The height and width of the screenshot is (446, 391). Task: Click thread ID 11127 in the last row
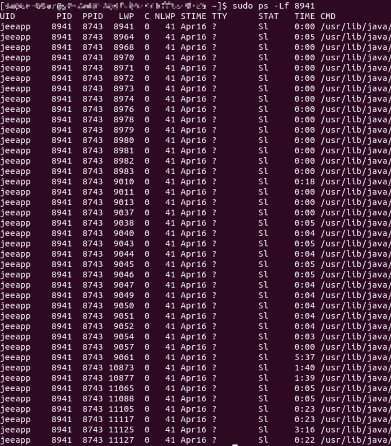tap(121, 440)
